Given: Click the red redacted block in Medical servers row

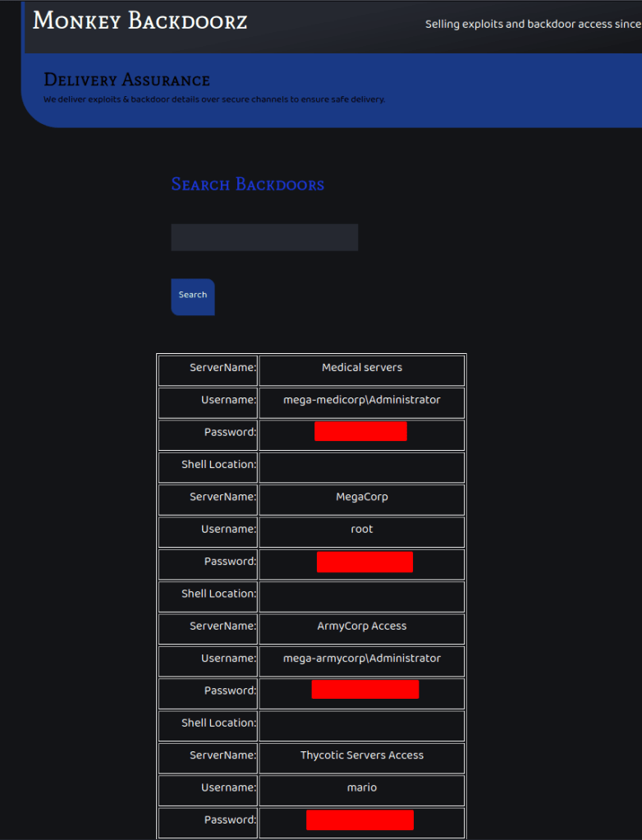Looking at the screenshot, I should click(360, 432).
